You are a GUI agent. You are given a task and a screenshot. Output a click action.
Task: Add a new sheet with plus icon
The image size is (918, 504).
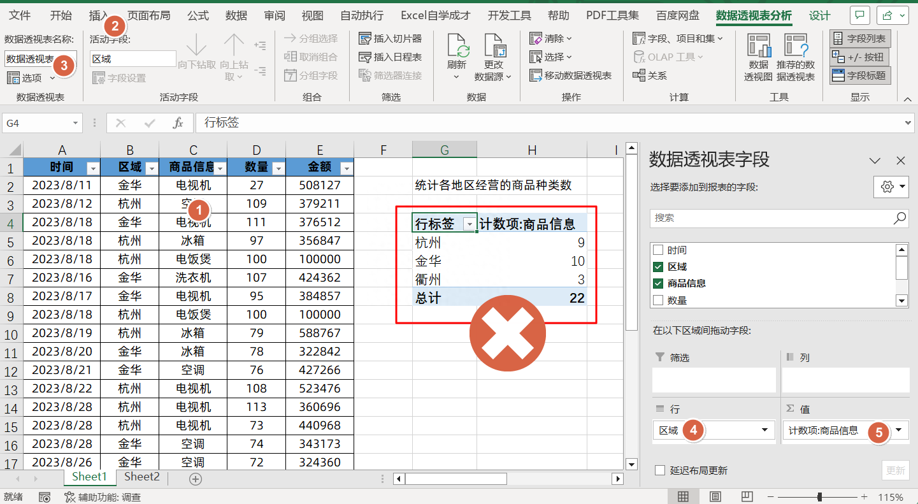coord(196,479)
